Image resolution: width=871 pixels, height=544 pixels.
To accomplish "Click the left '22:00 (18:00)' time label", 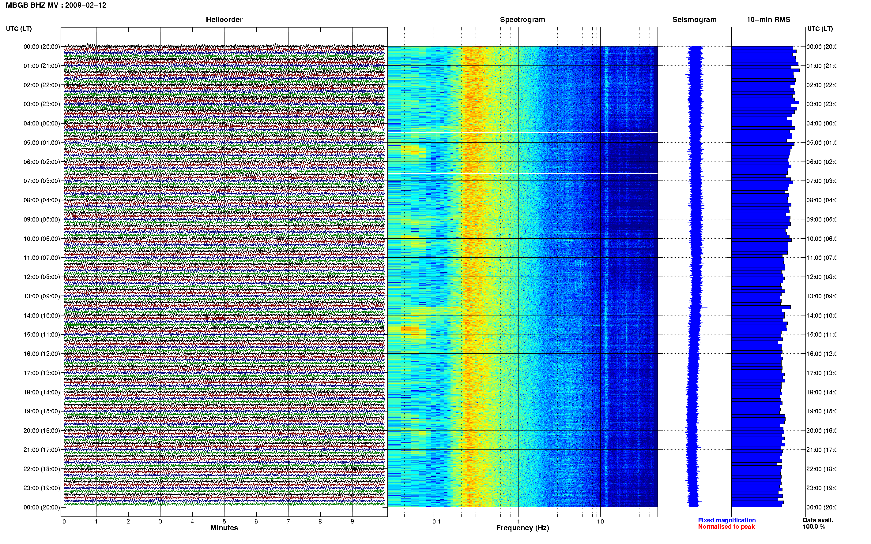I will click(x=42, y=469).
